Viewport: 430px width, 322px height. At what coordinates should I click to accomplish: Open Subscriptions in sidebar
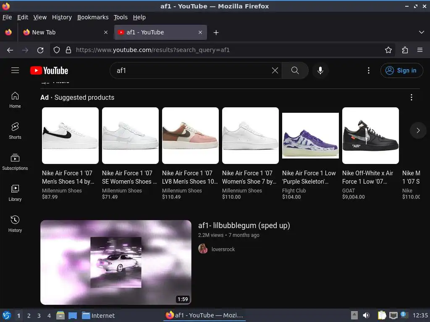(15, 162)
